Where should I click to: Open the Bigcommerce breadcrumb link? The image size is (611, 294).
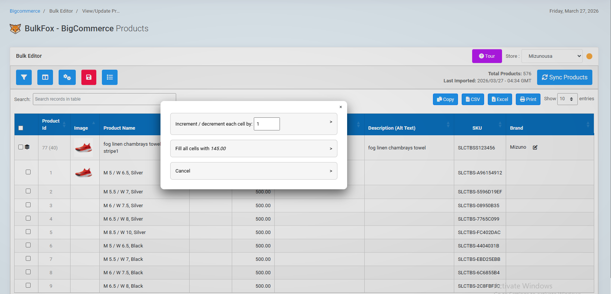[25, 11]
